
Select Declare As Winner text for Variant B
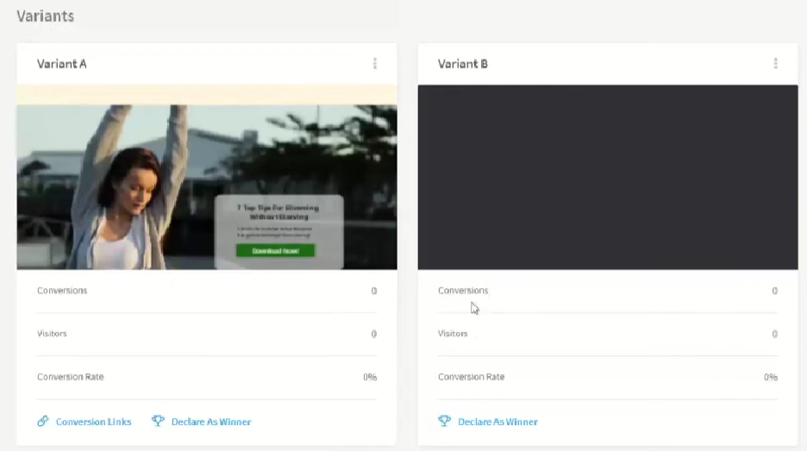(497, 422)
